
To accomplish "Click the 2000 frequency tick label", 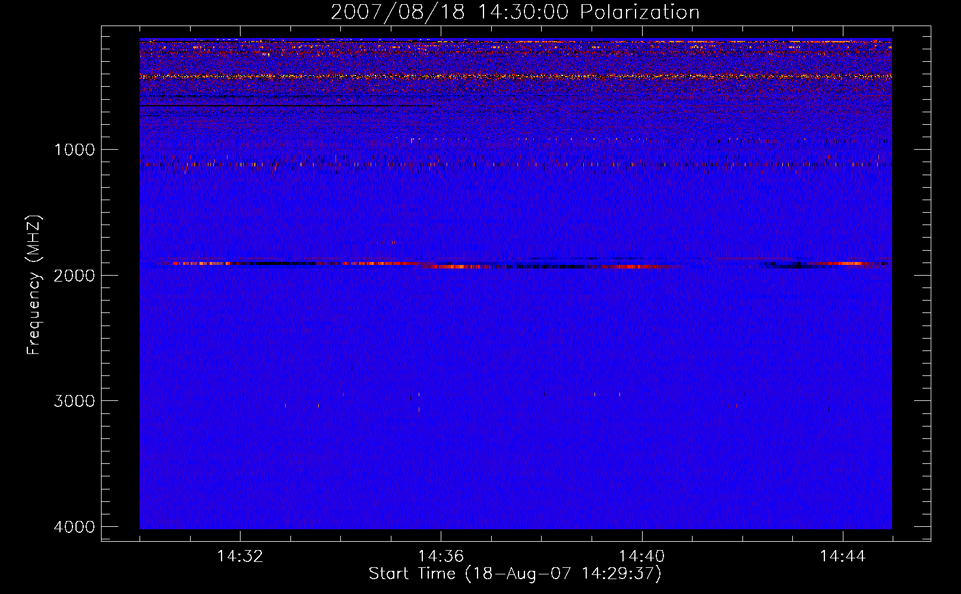I will 74,275.
